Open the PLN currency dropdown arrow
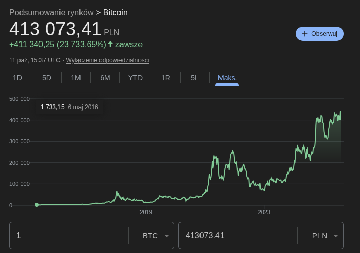This screenshot has height=253, width=360. point(336,236)
